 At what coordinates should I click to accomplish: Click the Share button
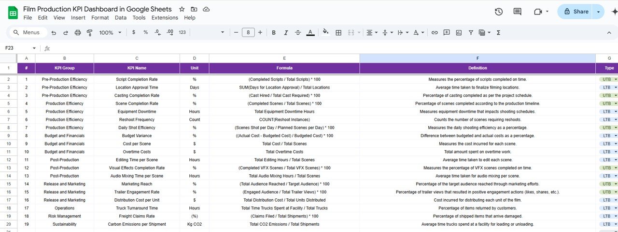576,12
